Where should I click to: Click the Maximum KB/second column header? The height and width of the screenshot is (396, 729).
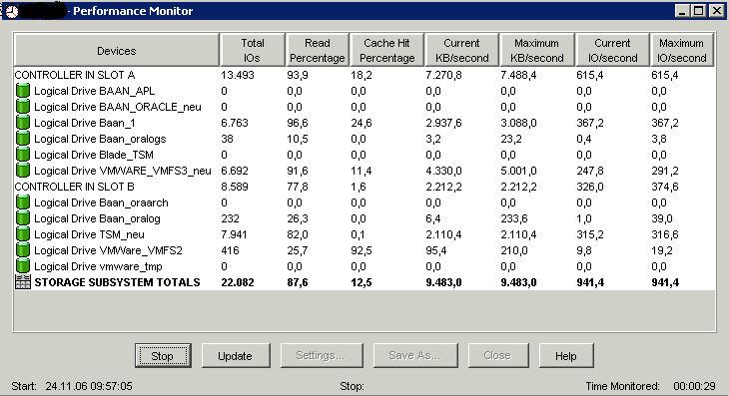537,50
